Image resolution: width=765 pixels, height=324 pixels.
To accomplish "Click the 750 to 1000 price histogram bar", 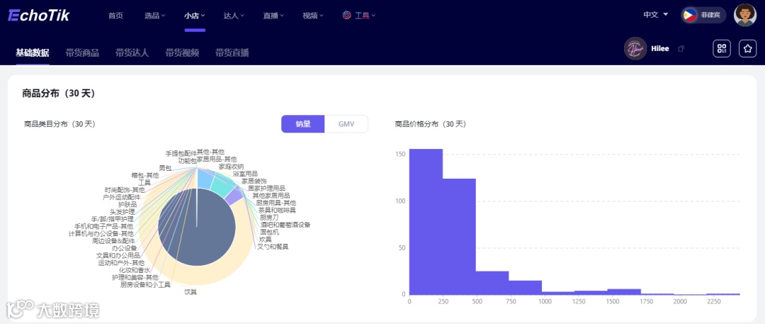I will click(x=526, y=288).
